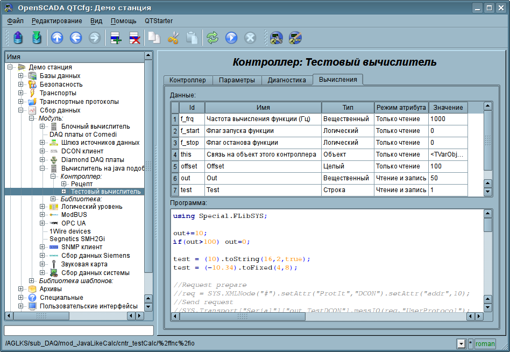Click the Архивы icon in the tree
This screenshot has height=352, width=510.
pos(32,289)
